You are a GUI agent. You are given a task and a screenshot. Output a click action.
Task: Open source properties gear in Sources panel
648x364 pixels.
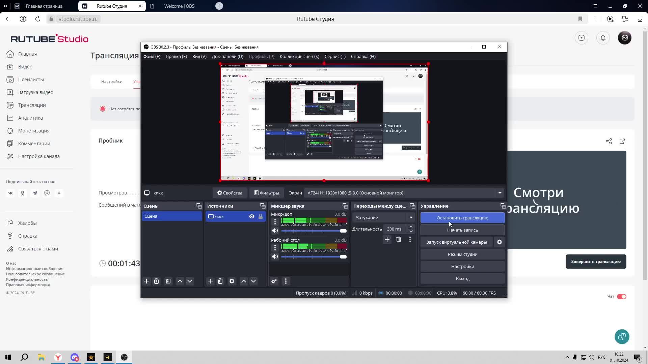[x=232, y=281]
